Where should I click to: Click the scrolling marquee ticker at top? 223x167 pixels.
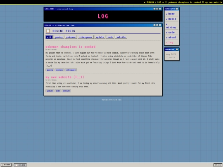(111, 2)
